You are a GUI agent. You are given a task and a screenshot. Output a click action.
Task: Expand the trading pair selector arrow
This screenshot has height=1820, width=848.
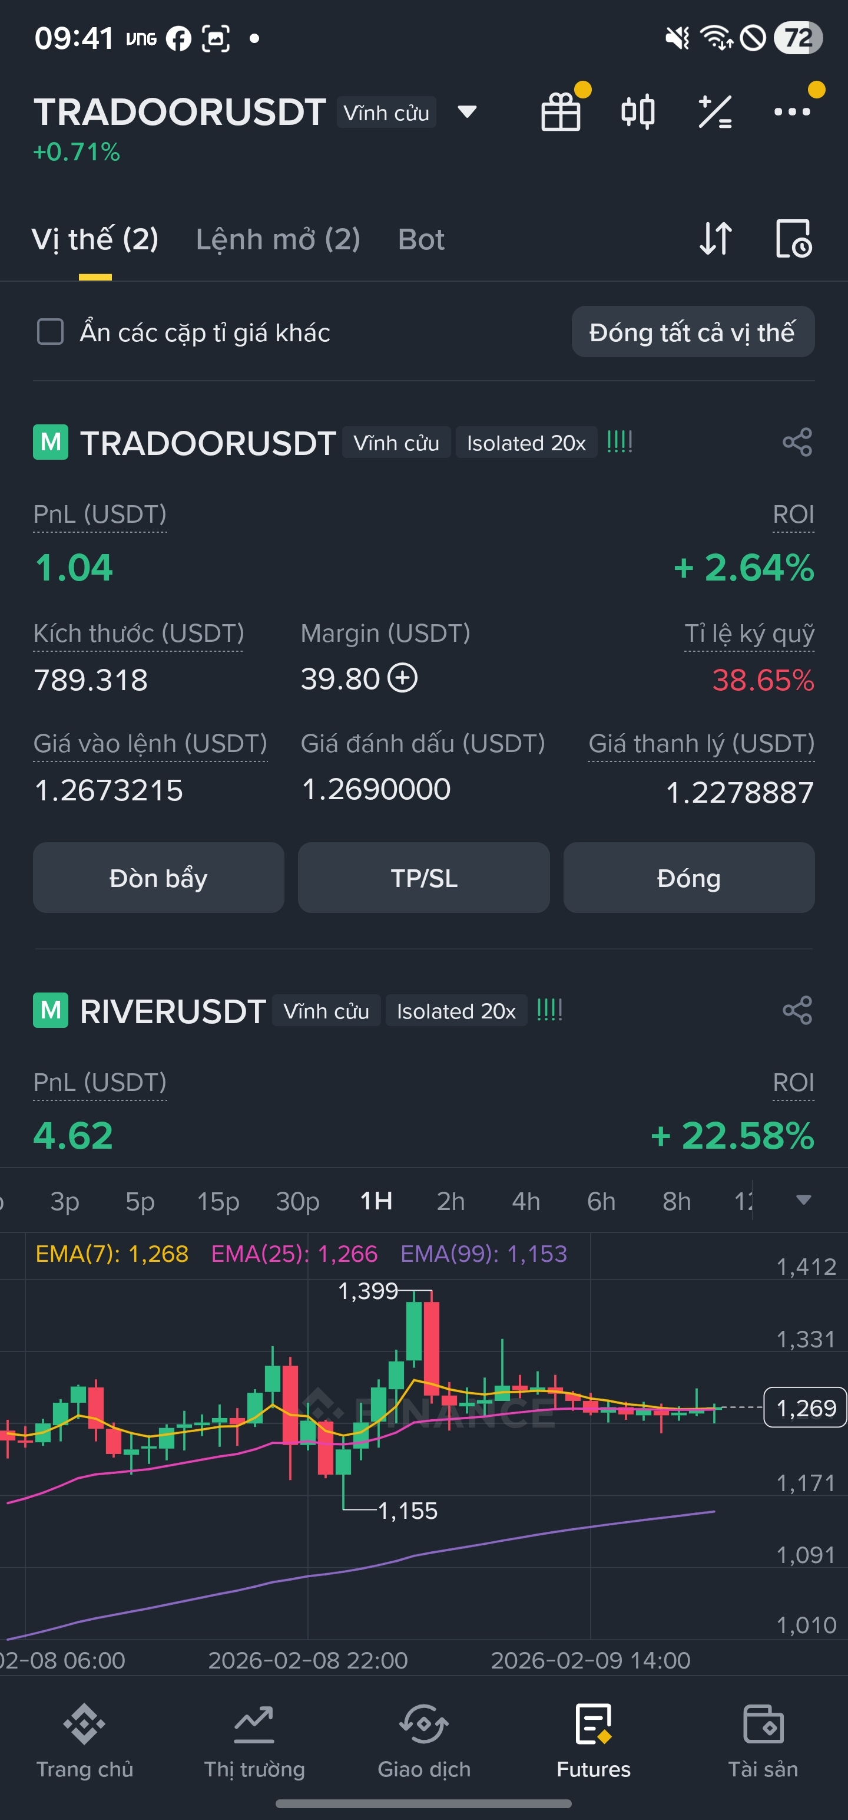point(467,111)
